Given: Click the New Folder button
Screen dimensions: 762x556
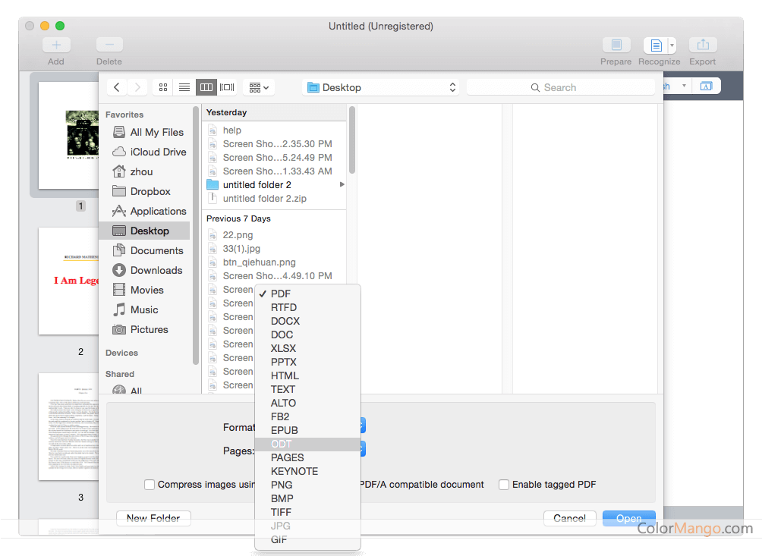Looking at the screenshot, I should pos(153,518).
